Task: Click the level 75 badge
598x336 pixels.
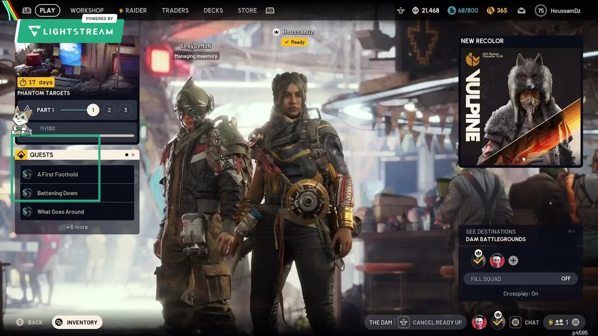Action: tap(541, 11)
